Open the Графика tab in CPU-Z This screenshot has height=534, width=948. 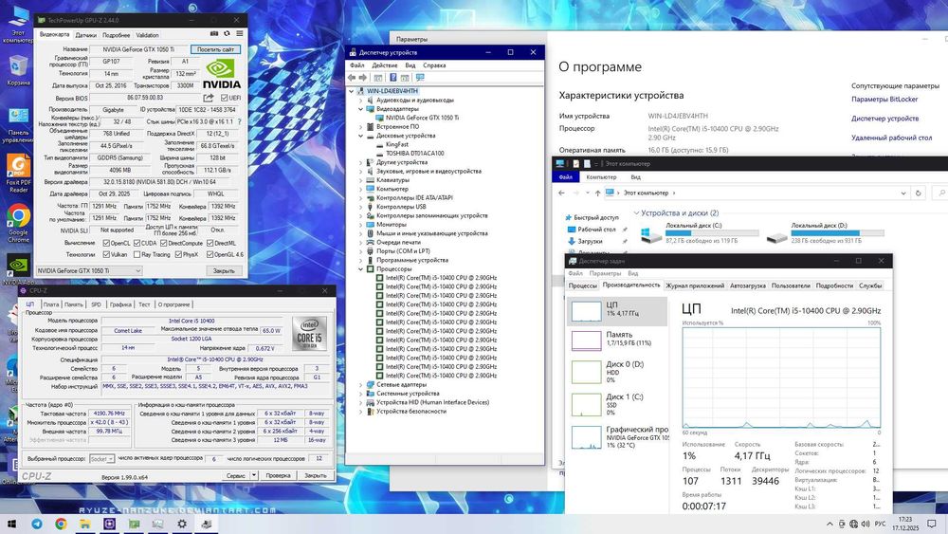[x=121, y=304]
